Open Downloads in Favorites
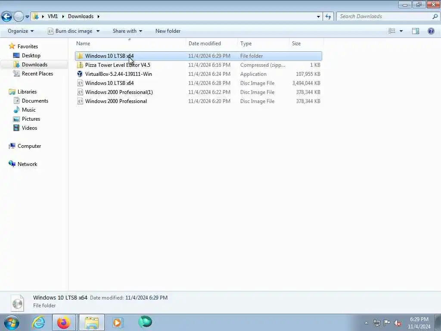 (34, 65)
